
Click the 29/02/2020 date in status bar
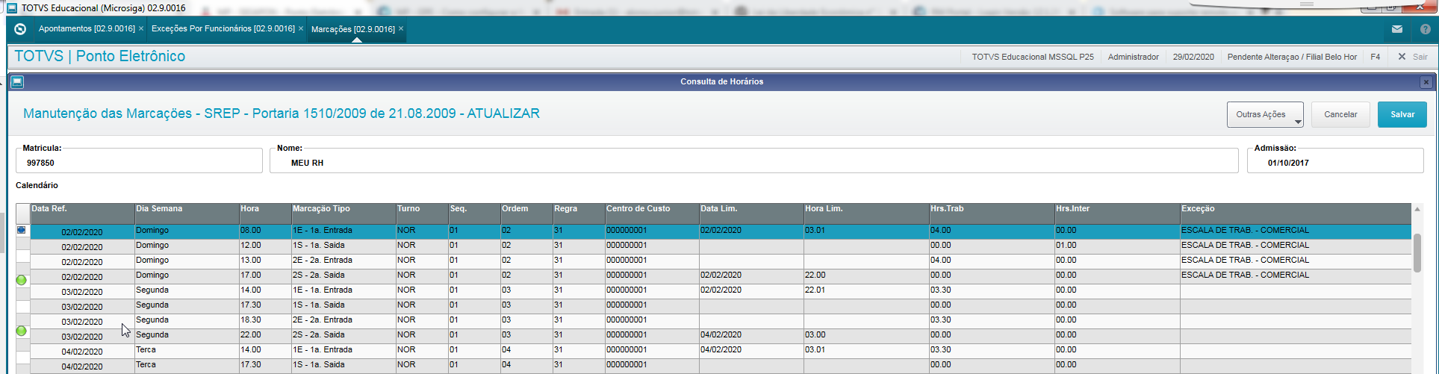click(1193, 57)
